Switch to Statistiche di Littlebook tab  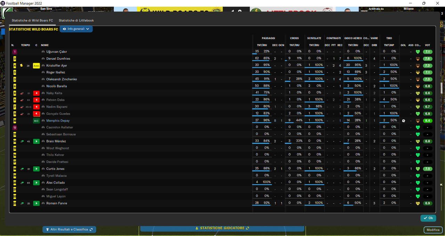[x=76, y=20]
